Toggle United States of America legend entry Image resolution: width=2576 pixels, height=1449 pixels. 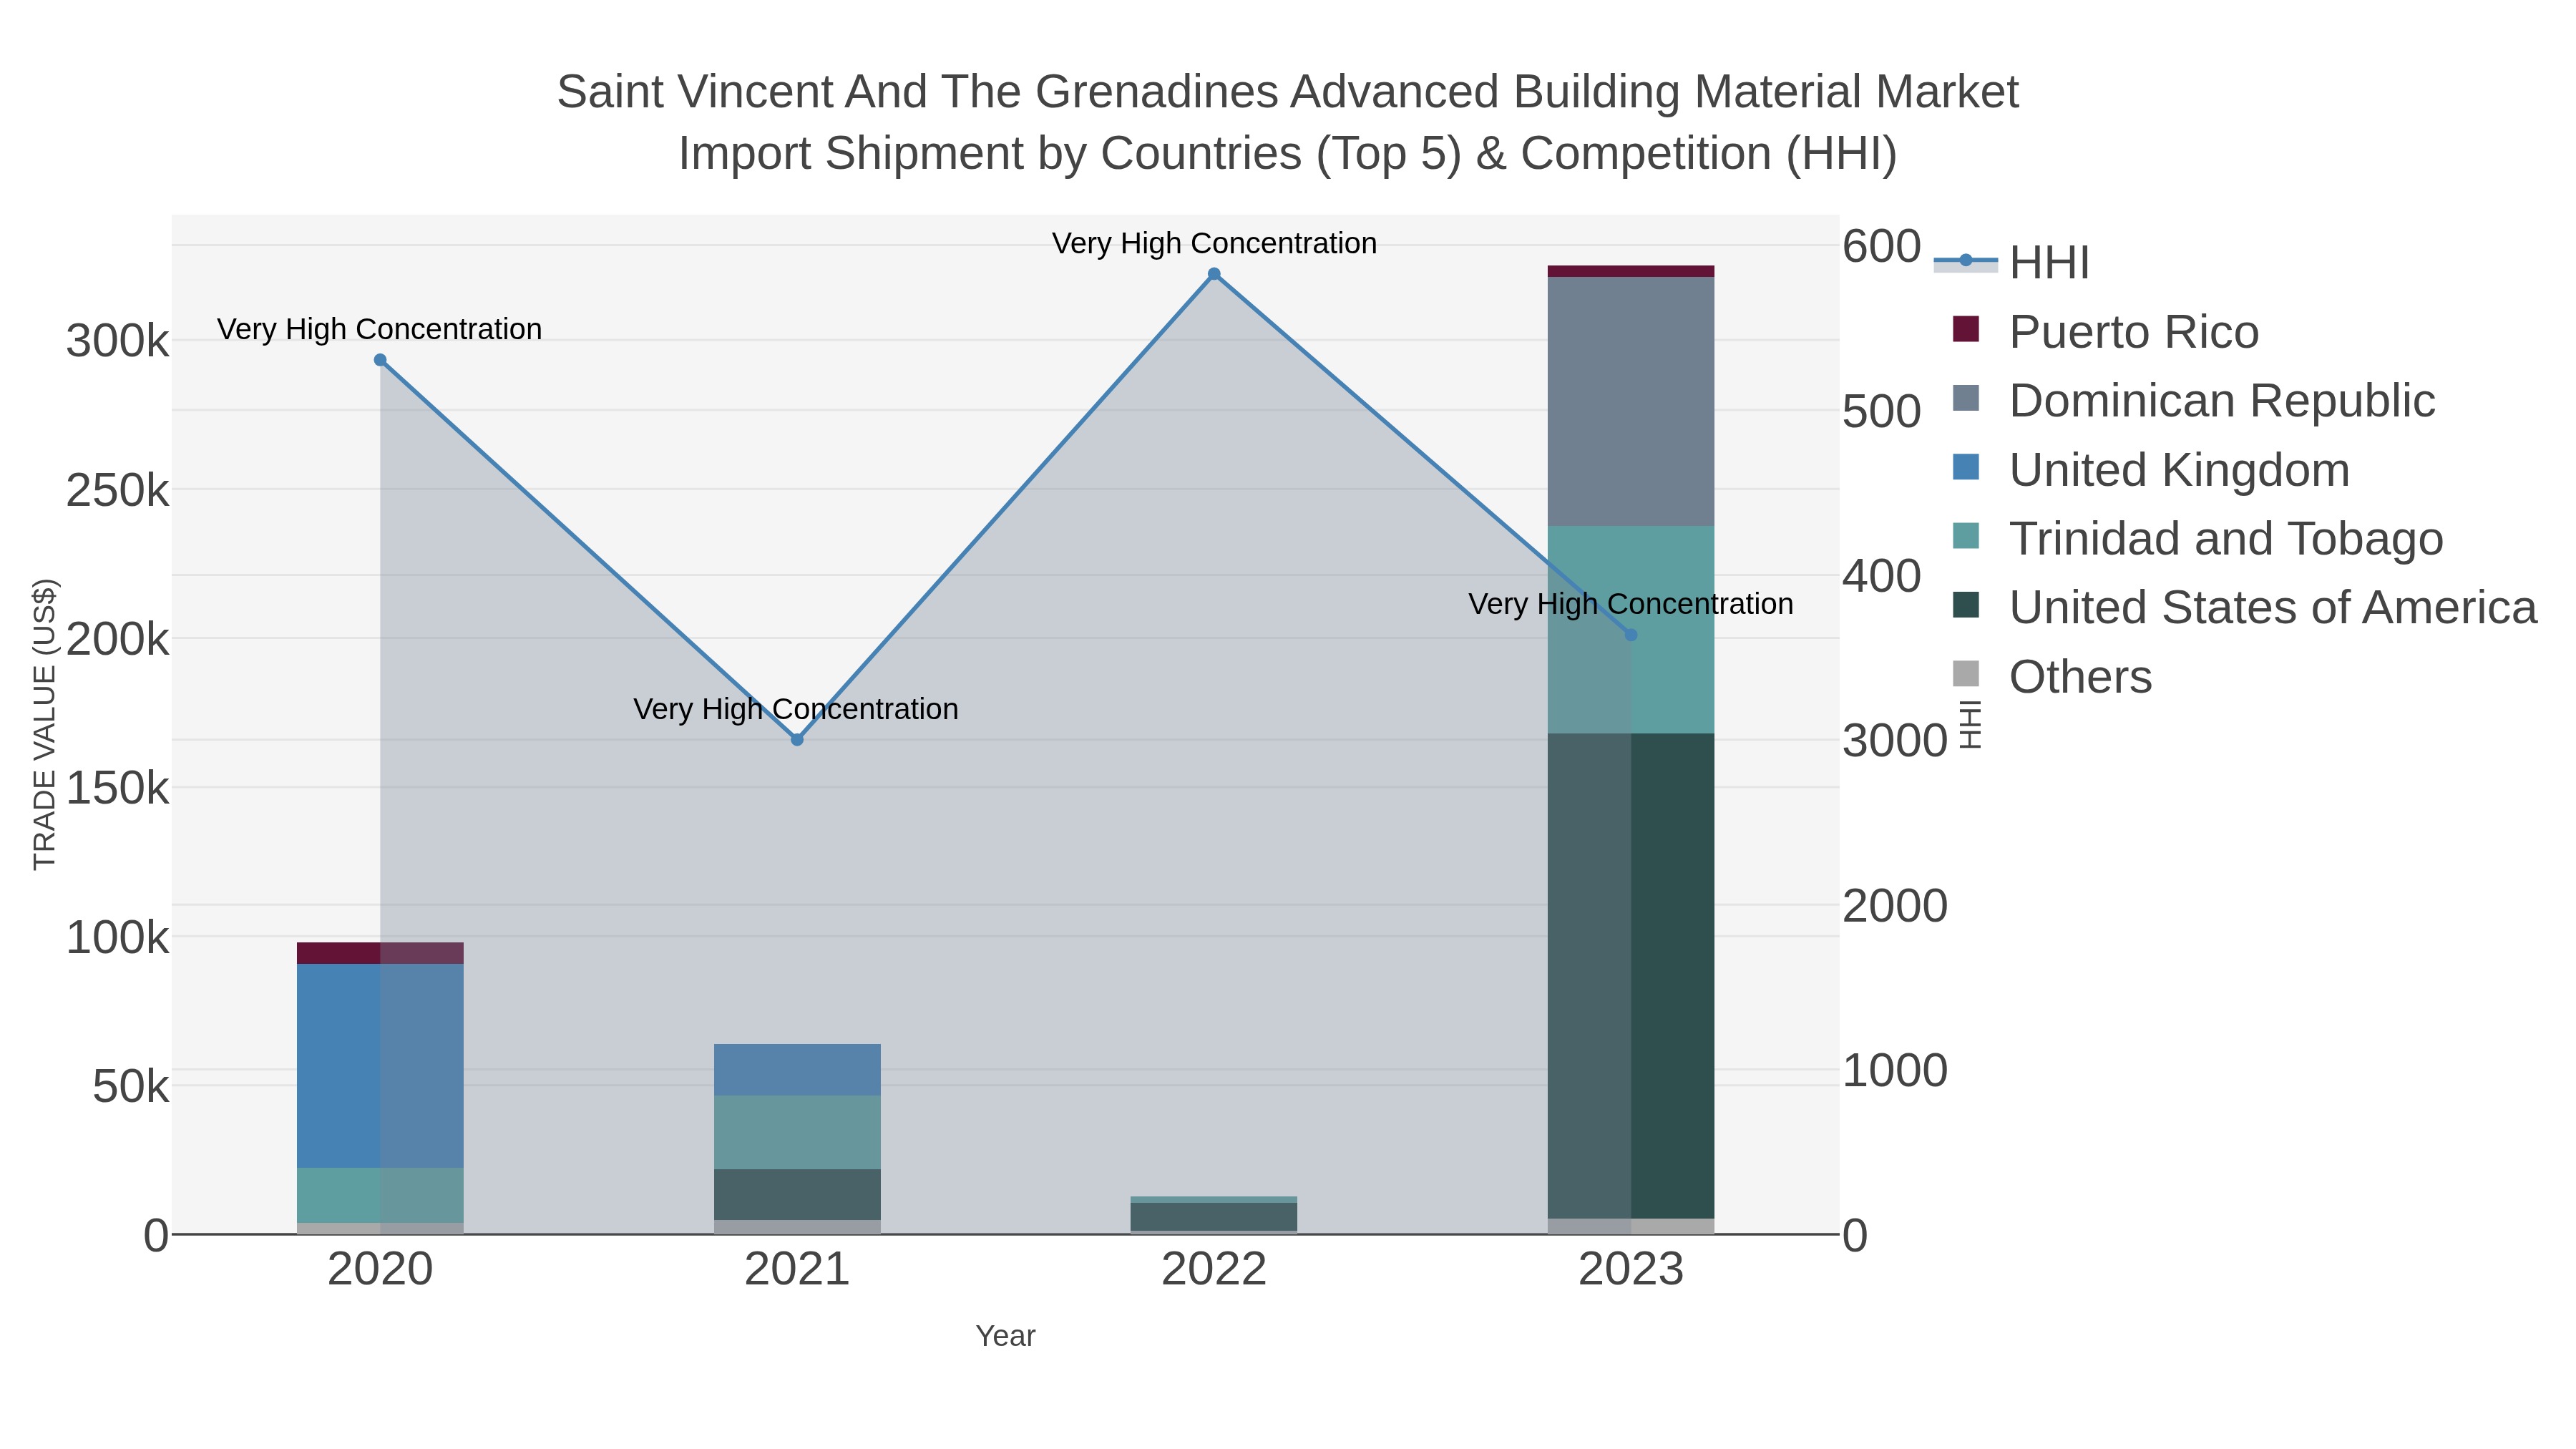tap(2243, 607)
